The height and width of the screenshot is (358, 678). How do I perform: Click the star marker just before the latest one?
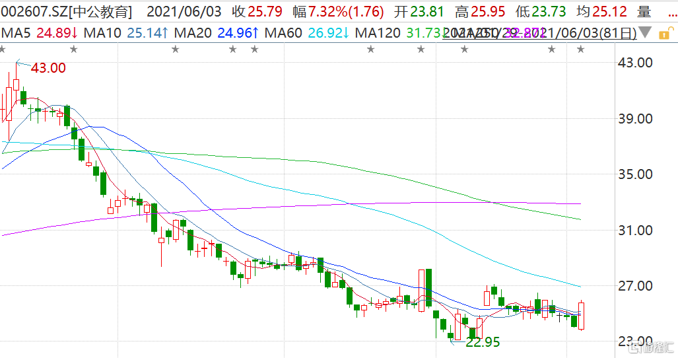point(552,50)
